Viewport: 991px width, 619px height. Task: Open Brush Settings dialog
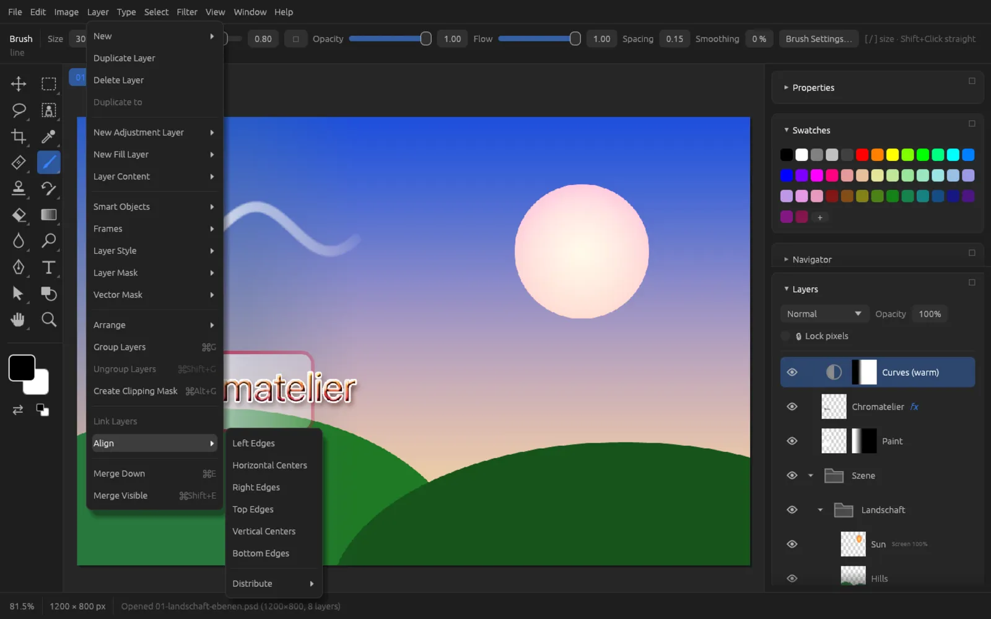pos(819,38)
